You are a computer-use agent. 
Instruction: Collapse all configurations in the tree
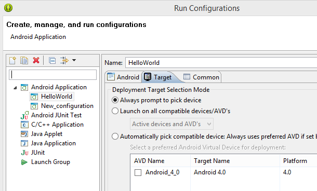pyautogui.click(x=52, y=61)
